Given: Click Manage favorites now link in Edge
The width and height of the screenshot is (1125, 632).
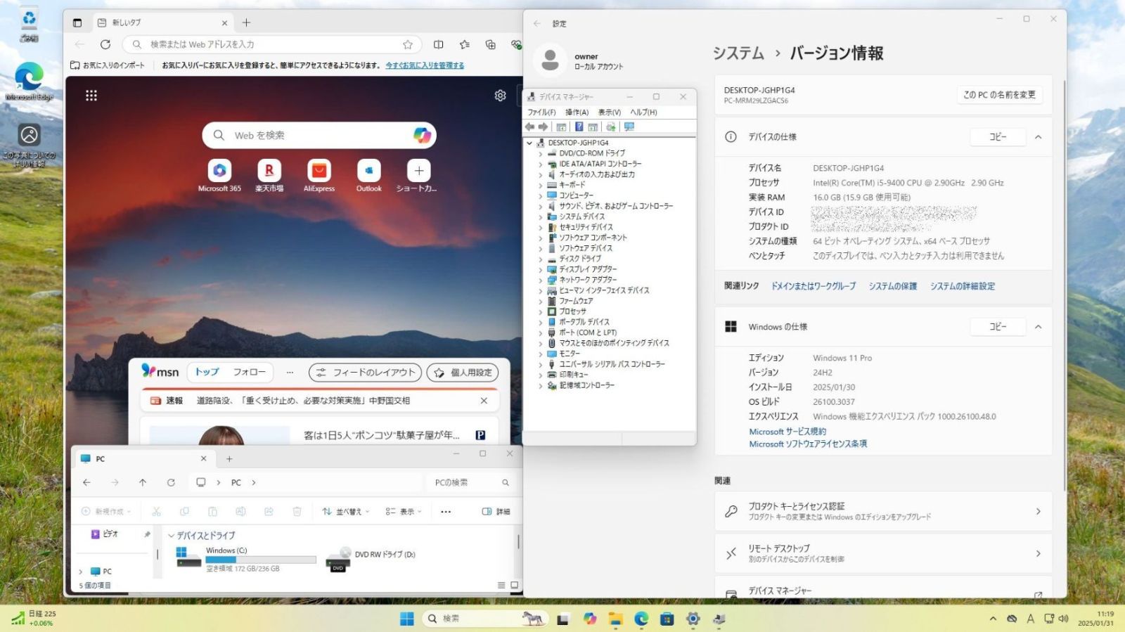Looking at the screenshot, I should click(x=425, y=65).
